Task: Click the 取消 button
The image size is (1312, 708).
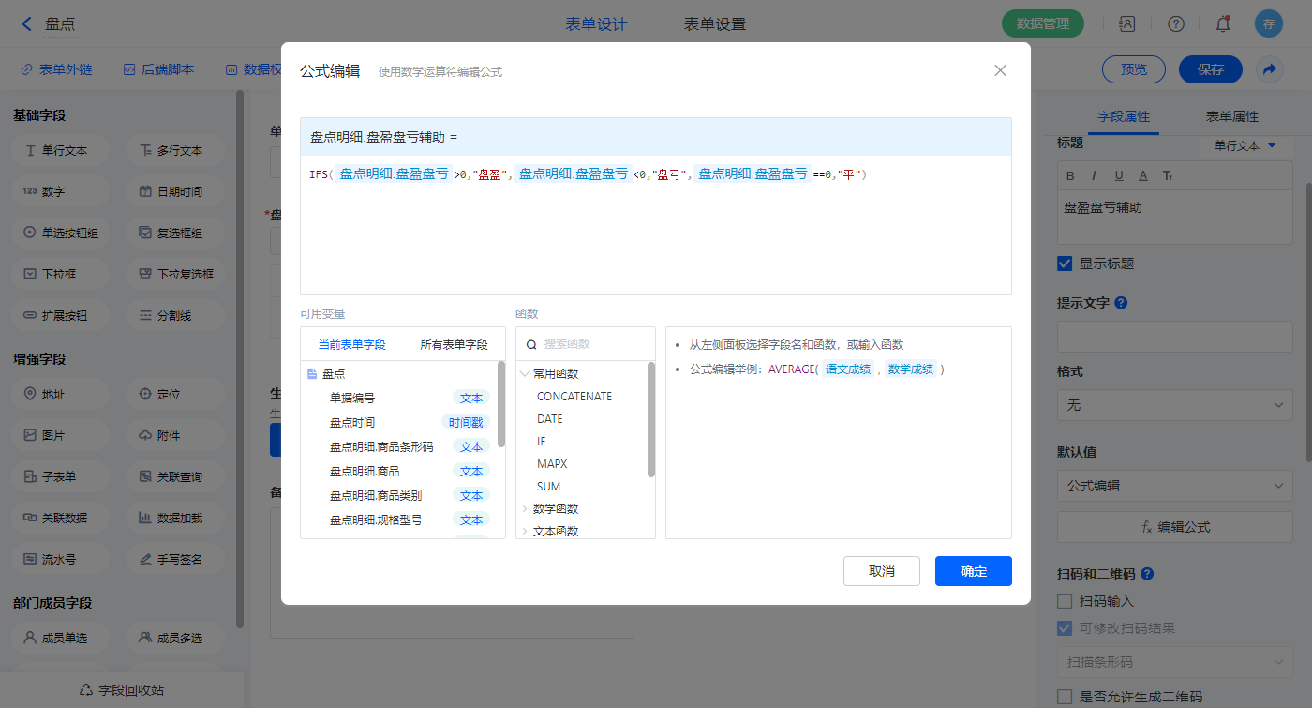Action: tap(881, 571)
